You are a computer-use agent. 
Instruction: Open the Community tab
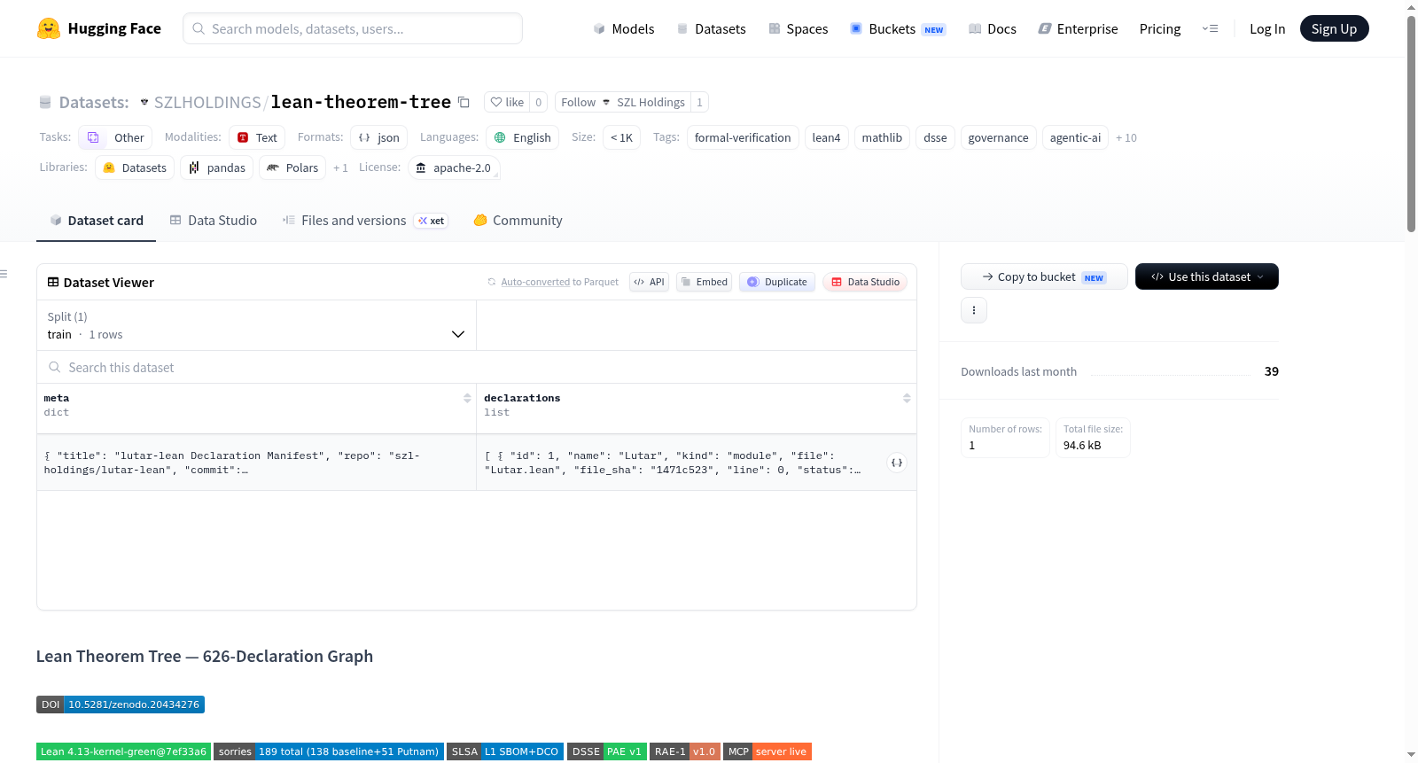point(518,221)
